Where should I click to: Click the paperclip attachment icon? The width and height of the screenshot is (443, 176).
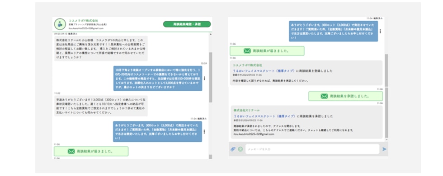[x=233, y=149]
